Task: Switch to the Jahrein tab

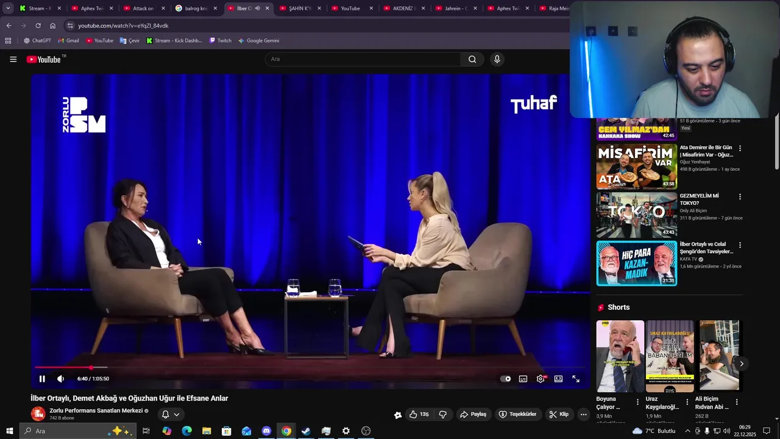Action: [x=455, y=9]
